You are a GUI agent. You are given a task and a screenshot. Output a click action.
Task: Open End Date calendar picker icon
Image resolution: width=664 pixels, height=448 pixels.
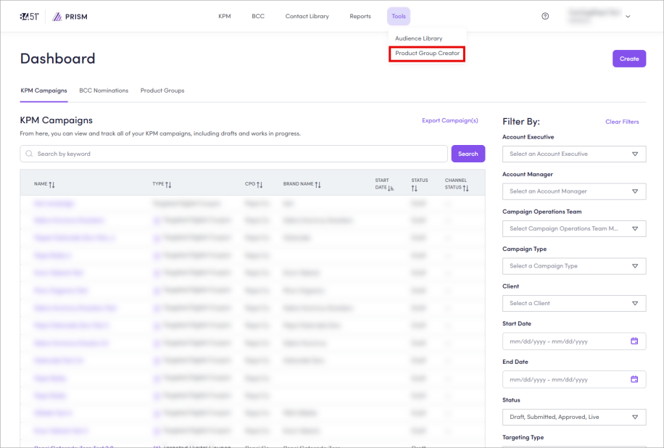click(634, 379)
